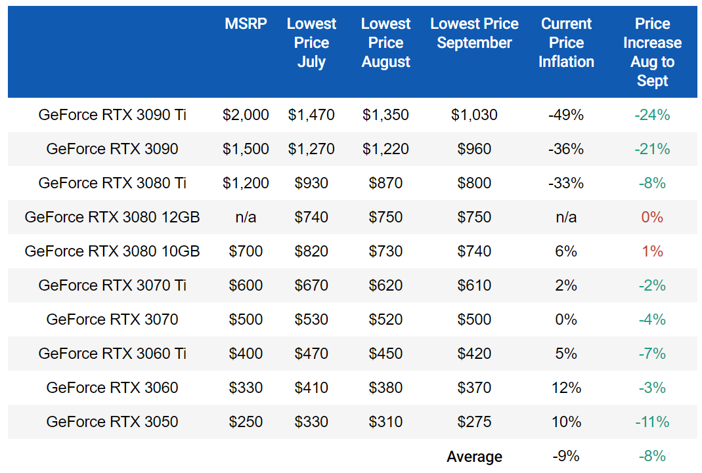Click GeForce RTX 3080 10GB row label
702x473 pixels.
coord(112,252)
